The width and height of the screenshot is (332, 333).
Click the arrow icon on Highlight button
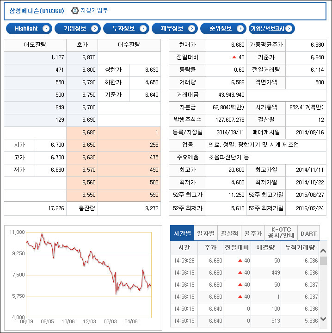[x=46, y=28]
